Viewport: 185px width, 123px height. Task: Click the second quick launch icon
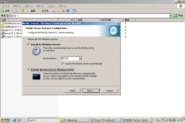19,120
